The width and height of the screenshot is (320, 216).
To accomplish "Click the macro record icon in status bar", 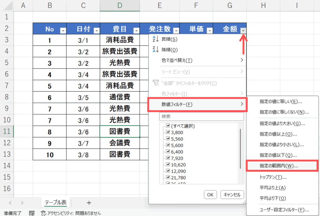I will pyautogui.click(x=32, y=213).
